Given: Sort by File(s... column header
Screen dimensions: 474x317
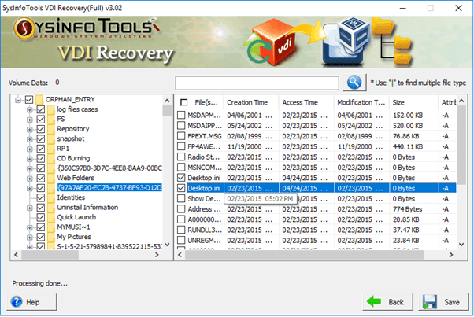Looking at the screenshot, I should tap(206, 102).
